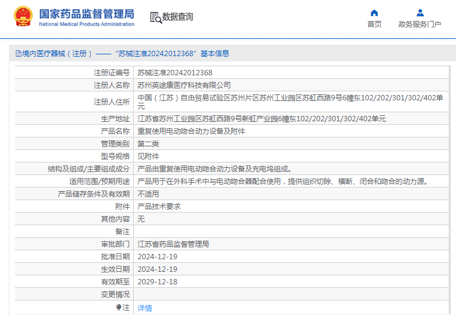Click 国家药品监督管理局 site title

click(87, 14)
